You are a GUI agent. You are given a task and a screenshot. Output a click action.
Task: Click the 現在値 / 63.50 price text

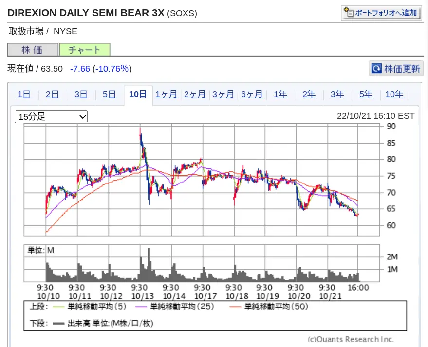point(35,69)
